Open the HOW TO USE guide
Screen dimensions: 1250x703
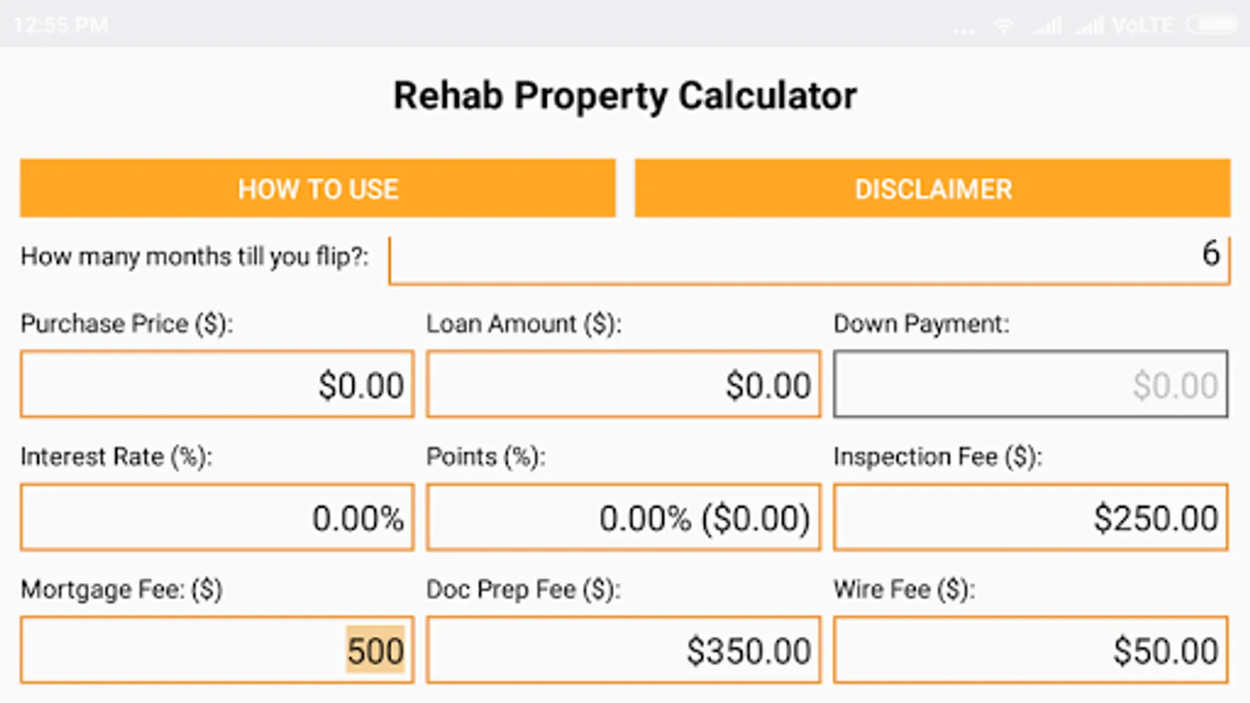[x=317, y=188]
